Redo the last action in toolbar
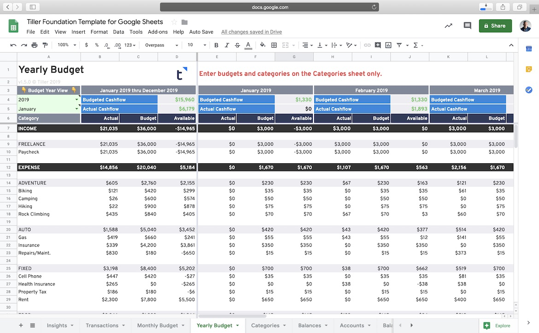The height and width of the screenshot is (333, 539). (x=23, y=45)
